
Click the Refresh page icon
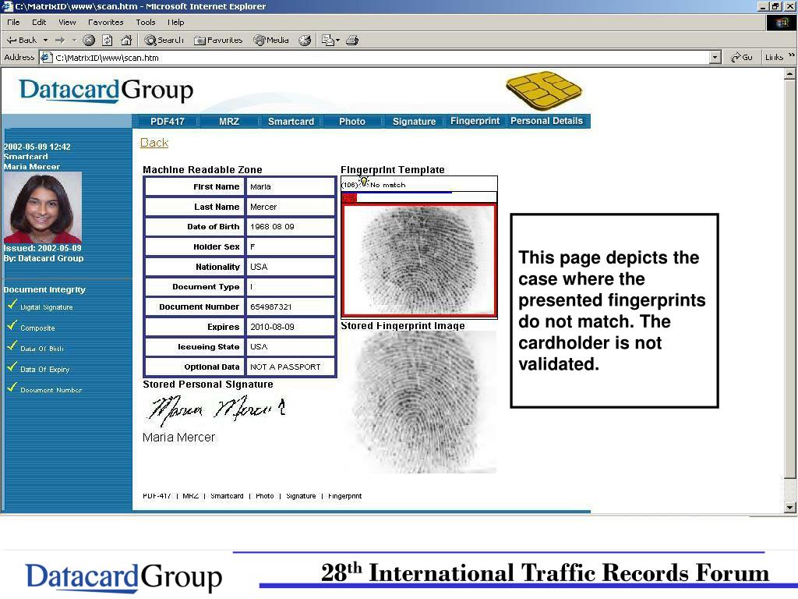point(108,41)
